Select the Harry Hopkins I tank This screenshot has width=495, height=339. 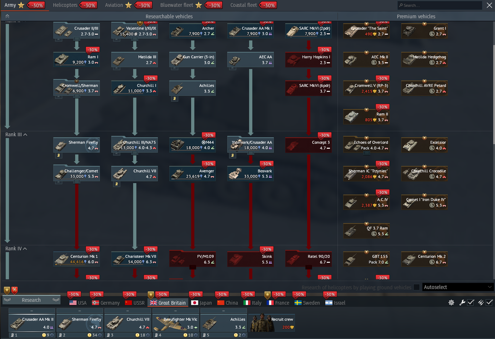[x=308, y=59]
